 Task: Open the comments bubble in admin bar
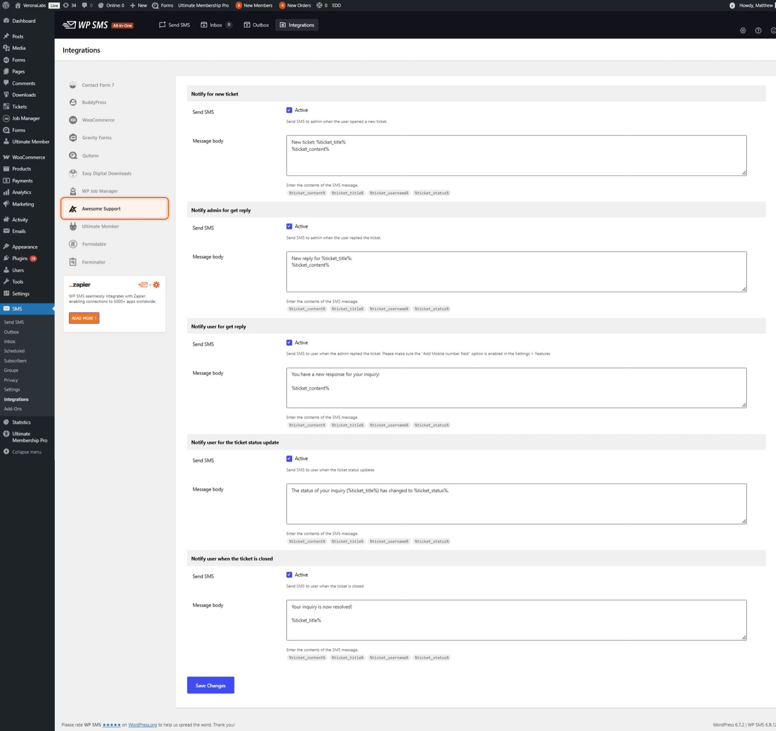[85, 5]
